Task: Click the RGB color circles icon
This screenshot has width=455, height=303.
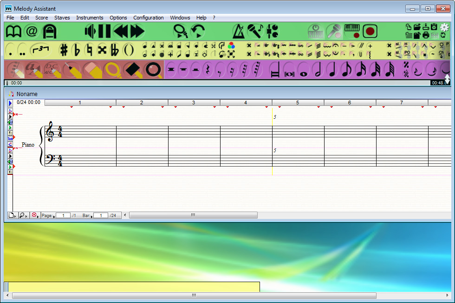Action: 231,46
